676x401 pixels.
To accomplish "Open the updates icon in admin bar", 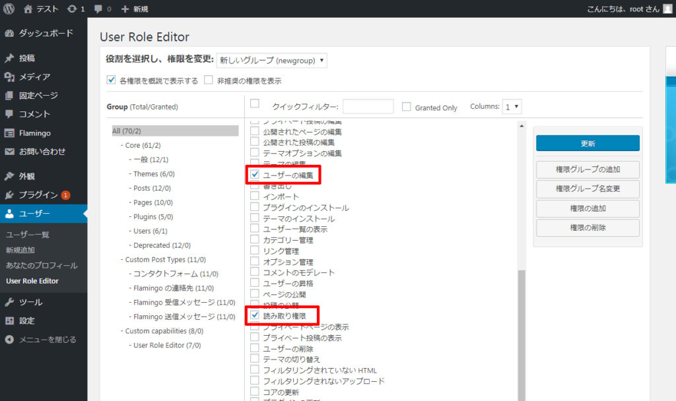I will pos(71,9).
